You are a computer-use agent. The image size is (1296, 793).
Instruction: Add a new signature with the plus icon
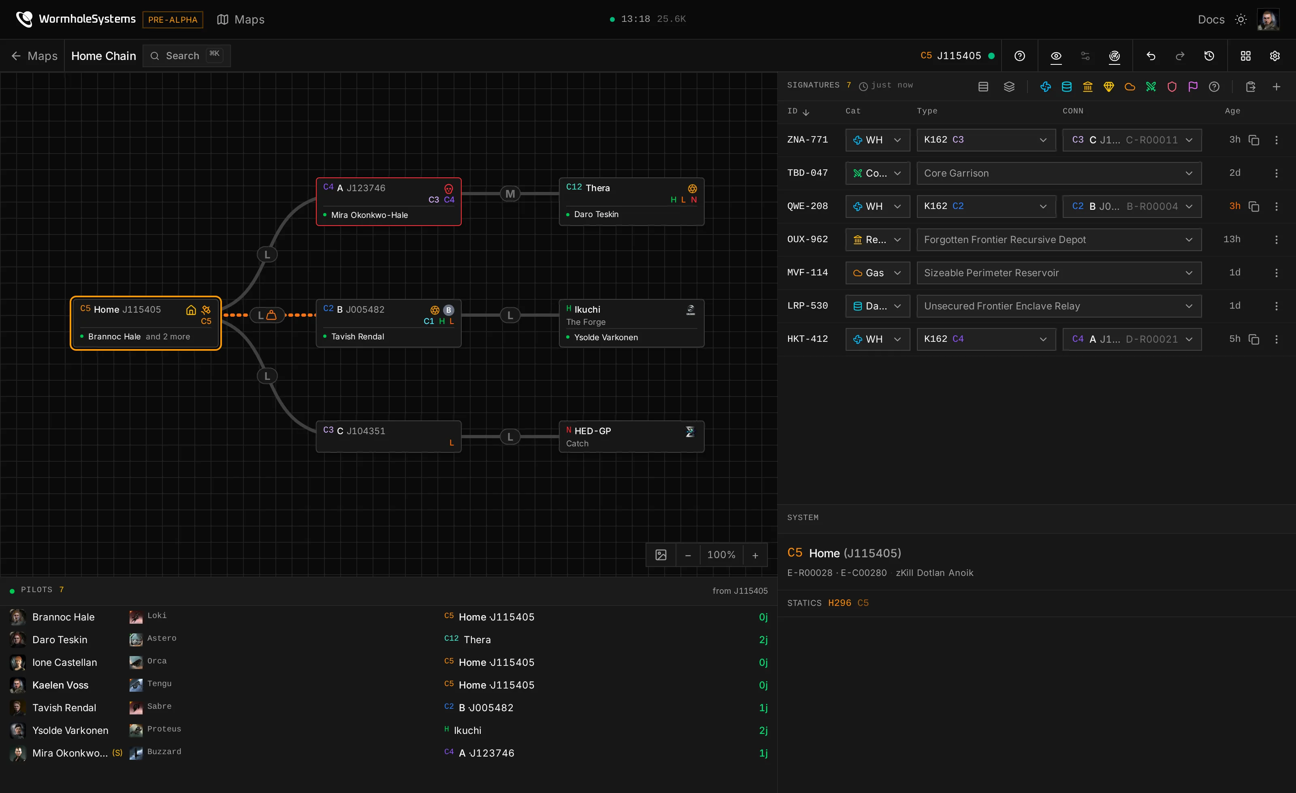click(1277, 87)
